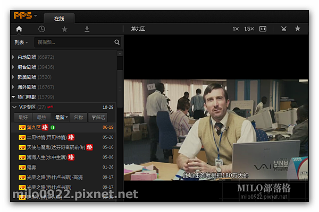This screenshot has height=212, width=319.
Task: Open favorites star in left toolbar
Action: pos(64,29)
